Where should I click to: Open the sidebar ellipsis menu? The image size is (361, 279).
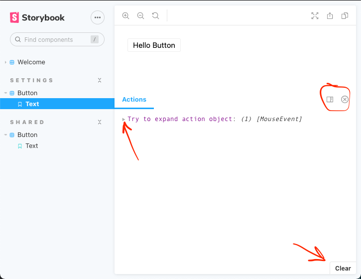tap(98, 17)
